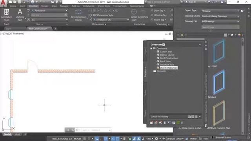
Task: Expand the Dimensions panel
Action: (x=99, y=24)
